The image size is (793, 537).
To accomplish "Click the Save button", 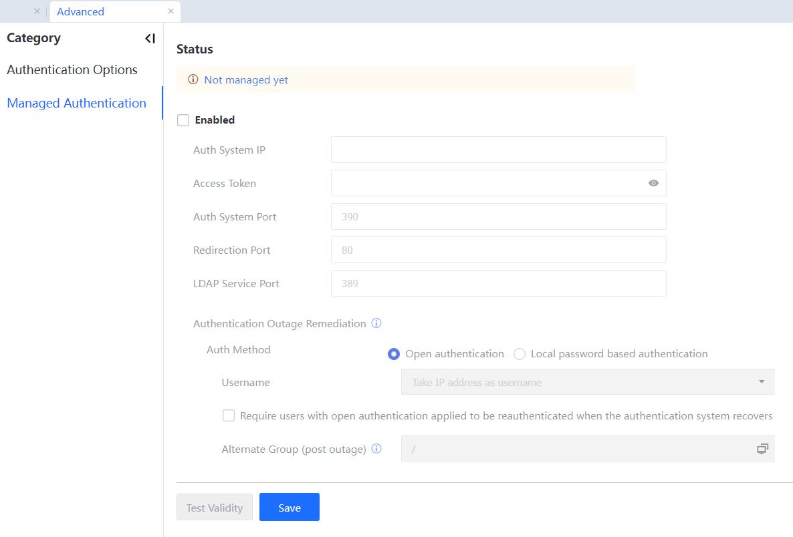I will pyautogui.click(x=289, y=508).
